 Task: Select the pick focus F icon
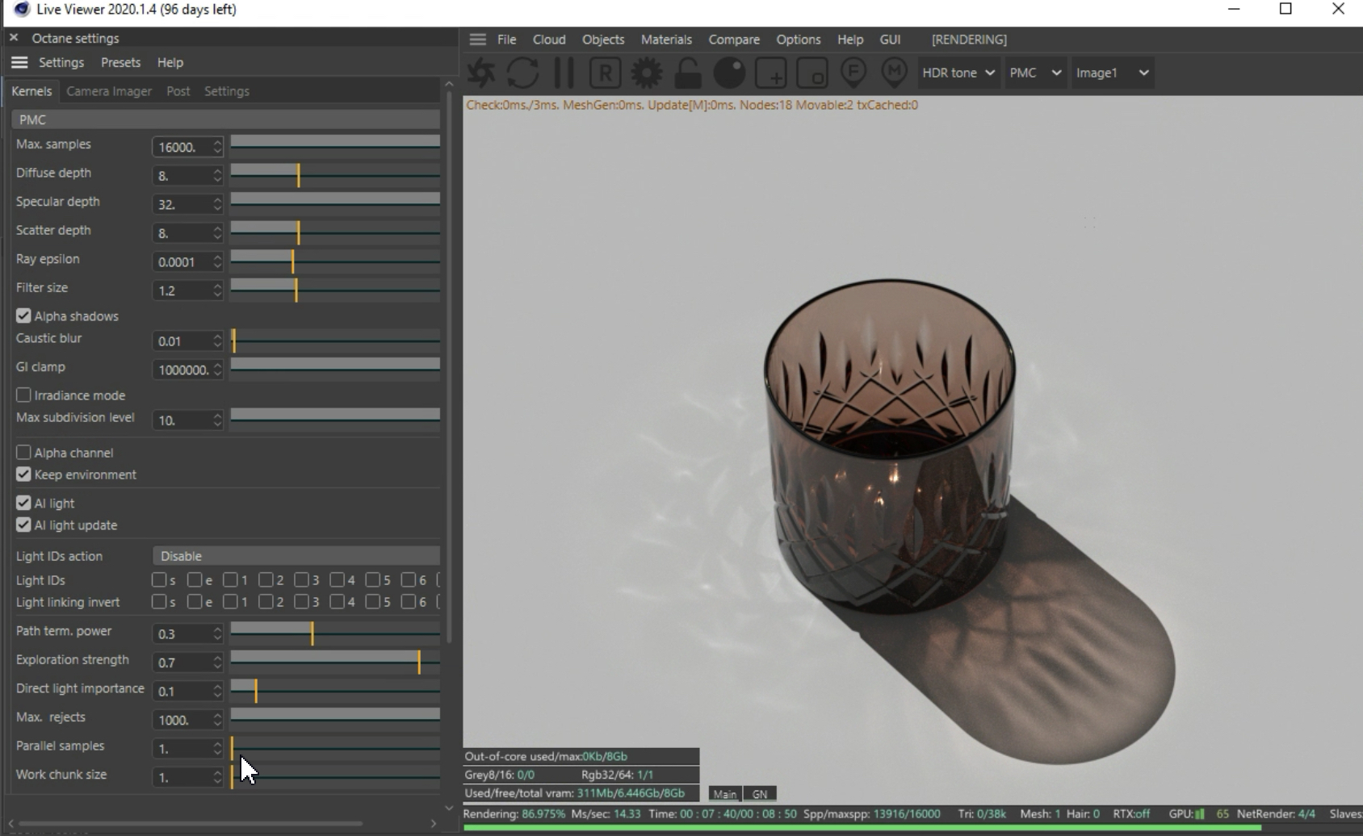coord(853,73)
